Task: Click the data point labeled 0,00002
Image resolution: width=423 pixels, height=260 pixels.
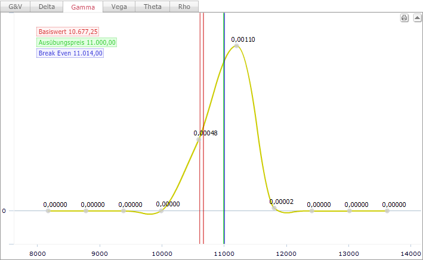Action: 274,208
